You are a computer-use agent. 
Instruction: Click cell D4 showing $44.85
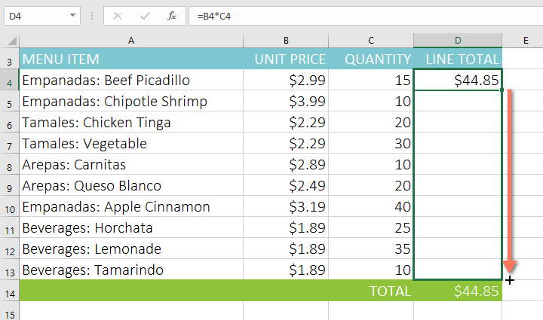point(457,80)
